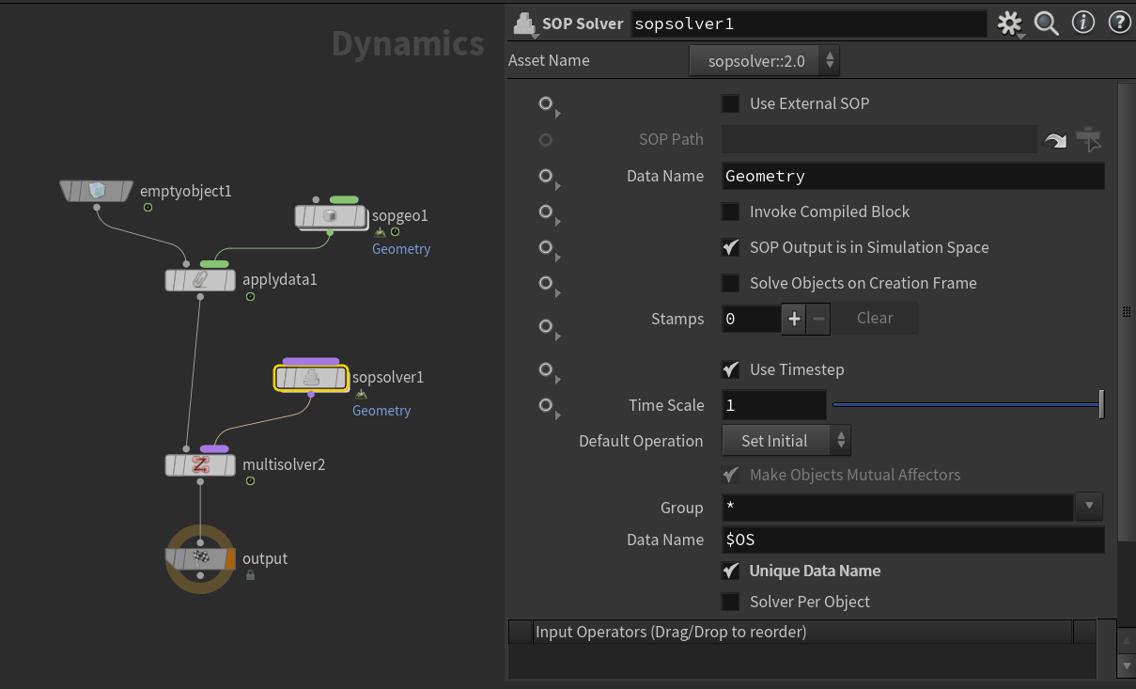The width and height of the screenshot is (1136, 689).
Task: Disable SOP Output is in Simulation Space
Action: (730, 247)
